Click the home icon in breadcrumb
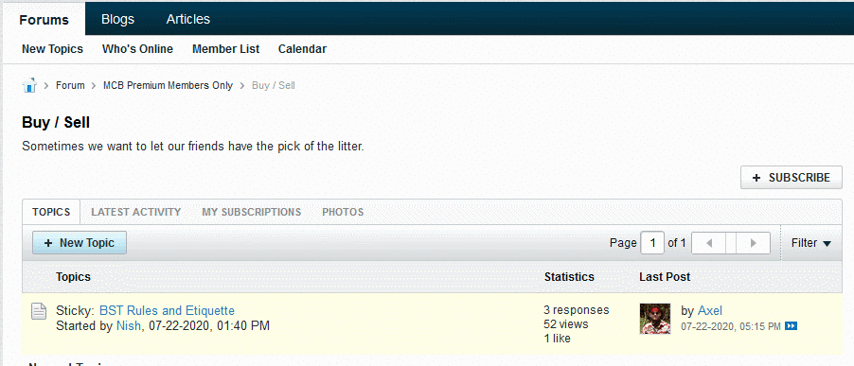Screen dimensions: 854x366 [28, 85]
